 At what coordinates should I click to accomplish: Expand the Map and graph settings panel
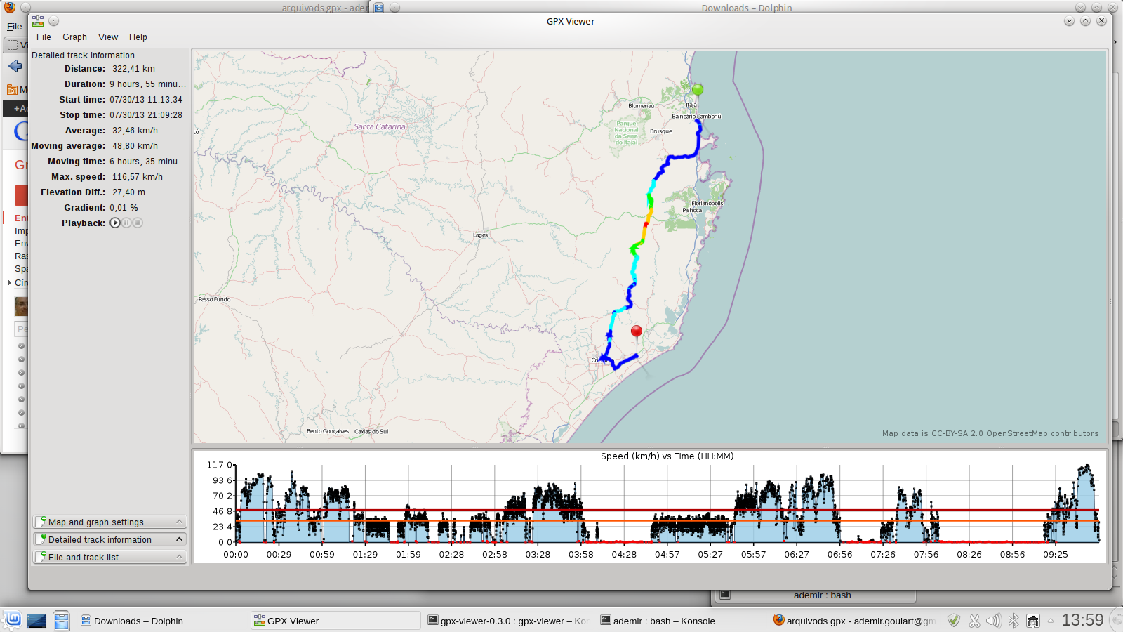click(109, 522)
